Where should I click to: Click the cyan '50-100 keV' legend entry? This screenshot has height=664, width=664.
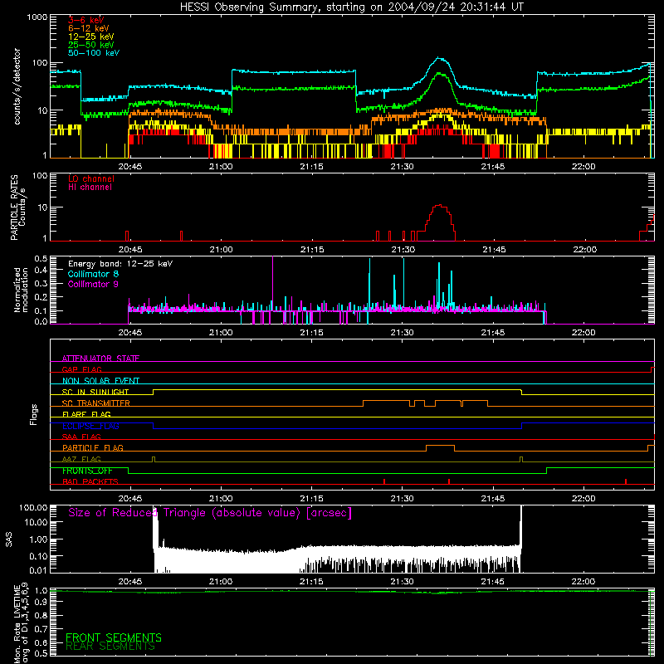94,53
